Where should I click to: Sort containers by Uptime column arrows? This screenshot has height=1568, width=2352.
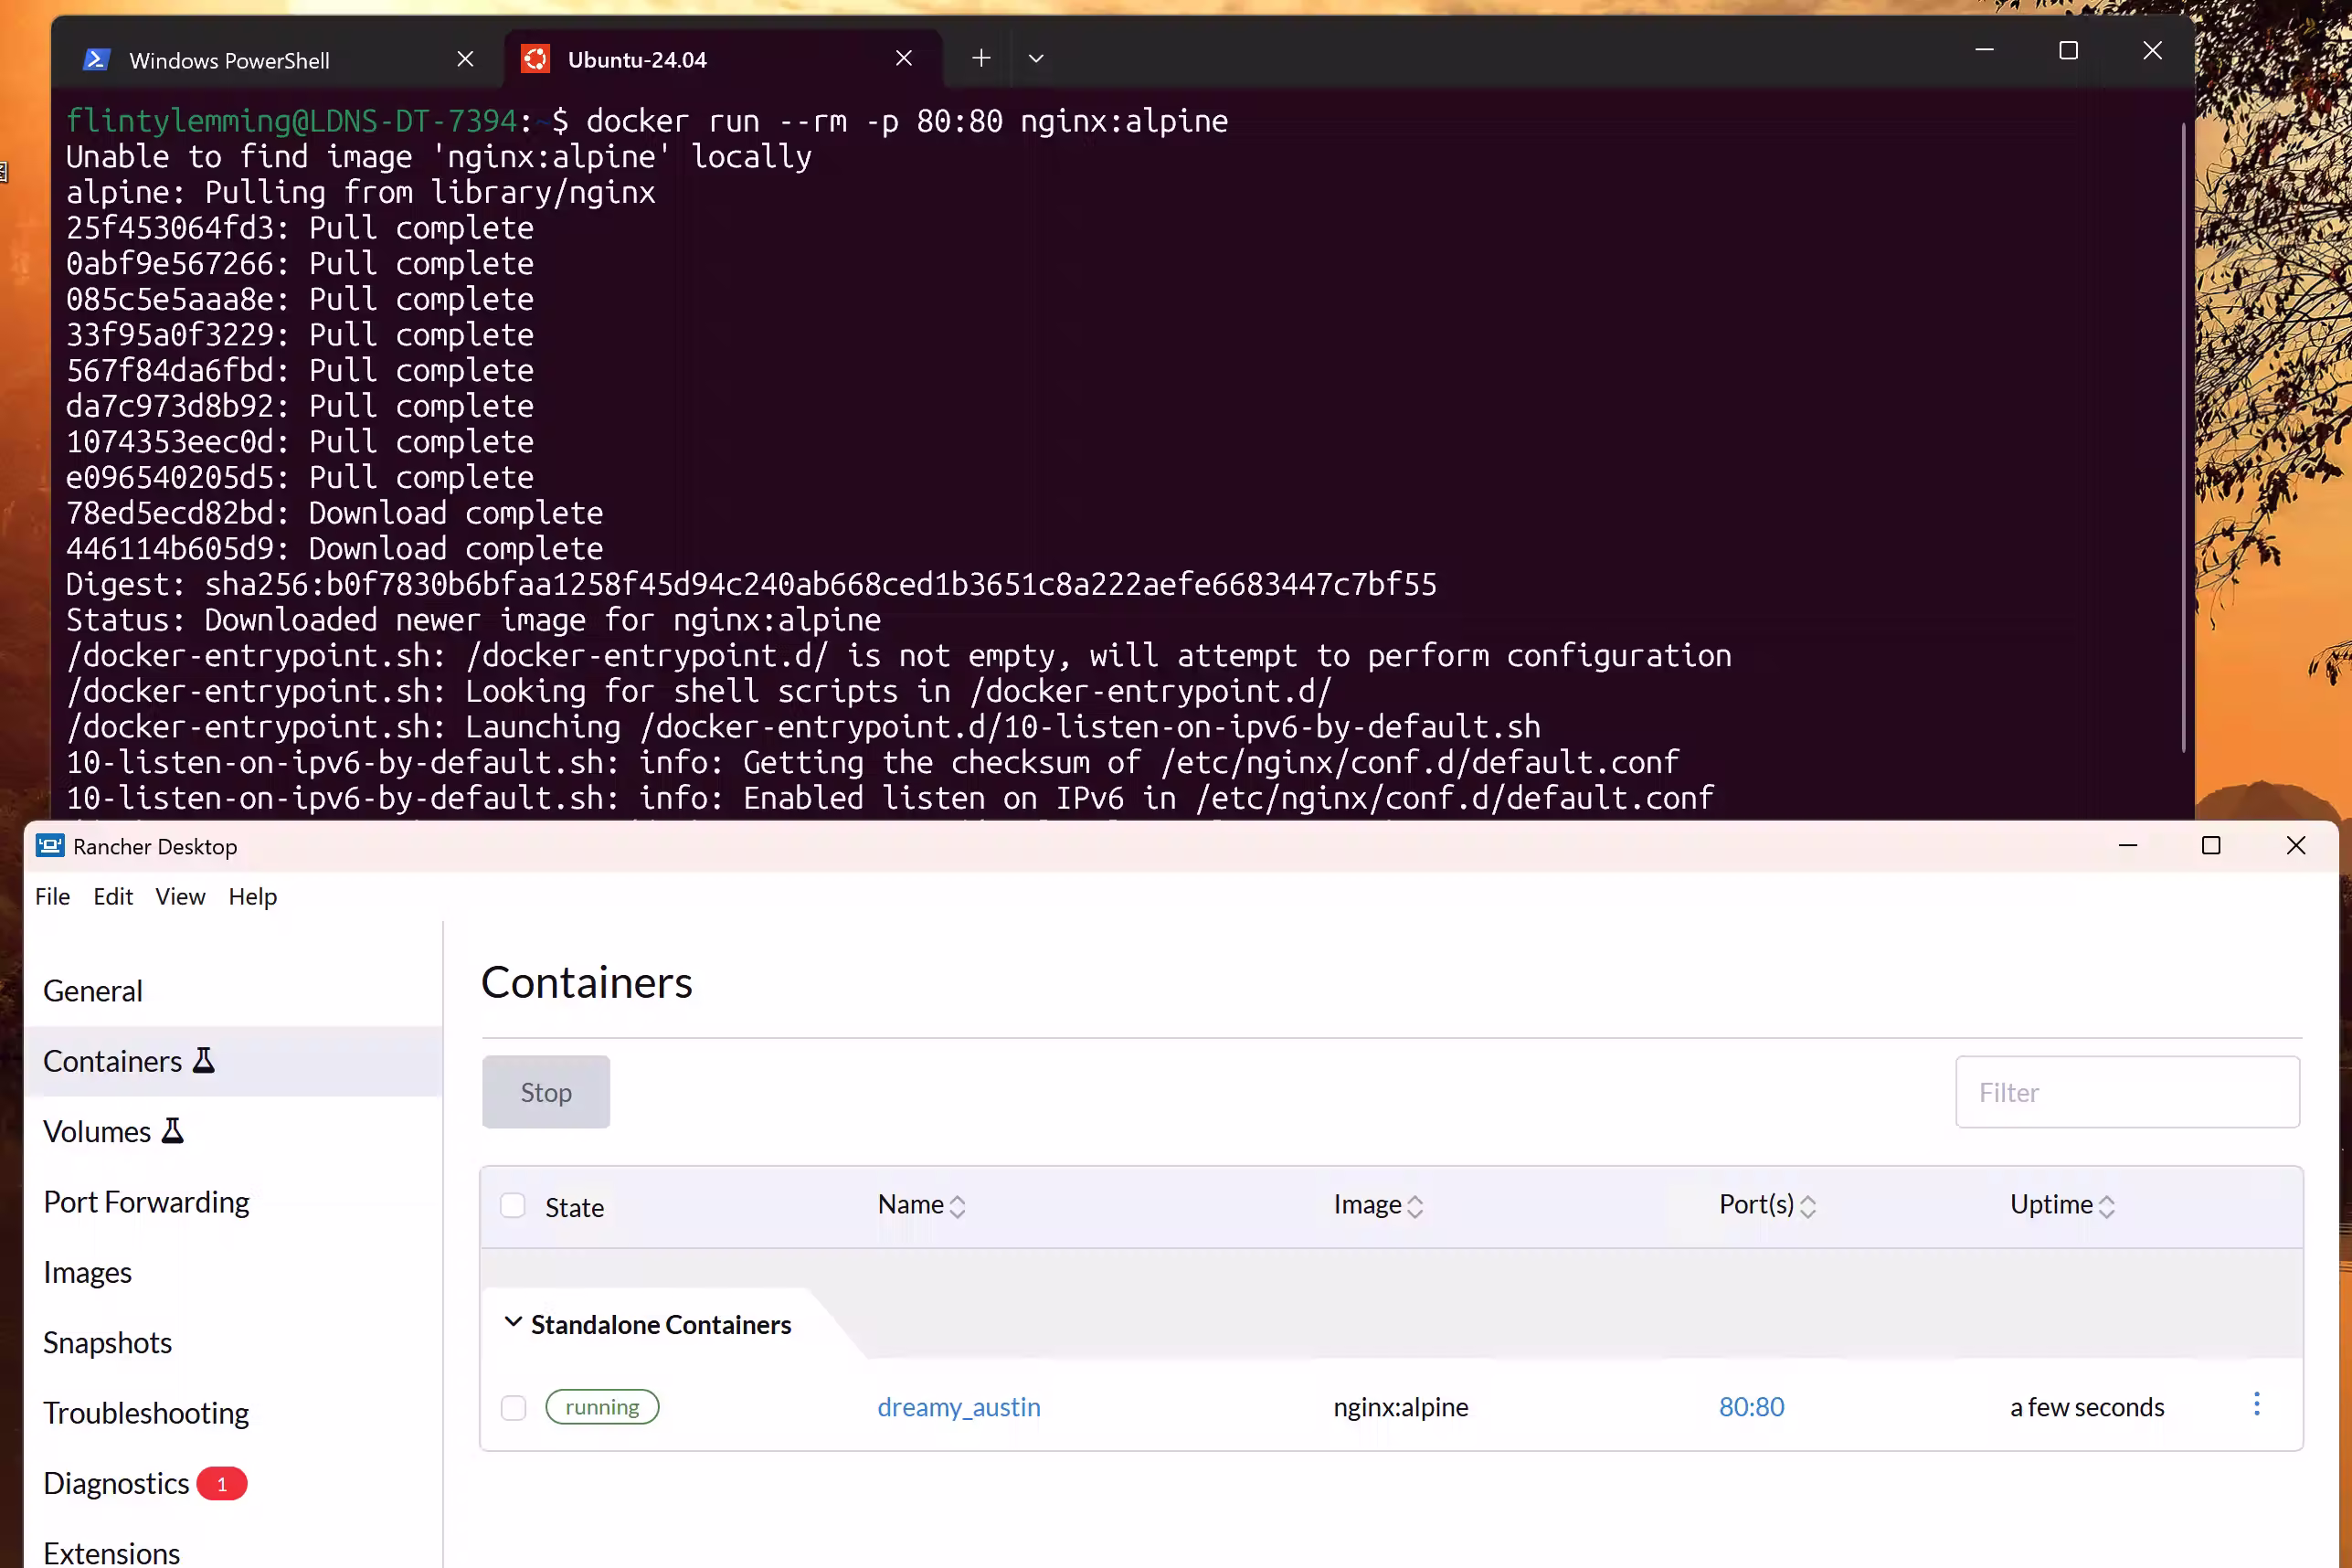click(2106, 1206)
